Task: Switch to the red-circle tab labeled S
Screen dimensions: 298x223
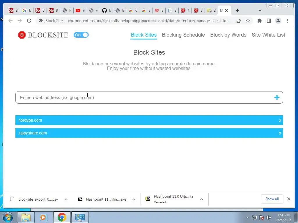Action: coord(198,10)
